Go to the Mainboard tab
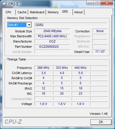This screenshot has height=129, width=115. [37, 12]
